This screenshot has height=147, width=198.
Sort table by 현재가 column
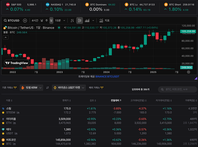[67, 101]
